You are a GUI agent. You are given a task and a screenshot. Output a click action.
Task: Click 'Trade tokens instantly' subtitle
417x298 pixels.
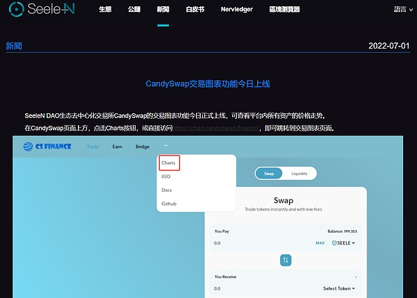click(x=284, y=210)
